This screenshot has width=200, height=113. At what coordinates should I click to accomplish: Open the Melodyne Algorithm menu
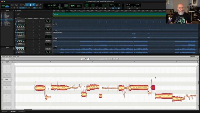pyautogui.click(x=10, y=56)
